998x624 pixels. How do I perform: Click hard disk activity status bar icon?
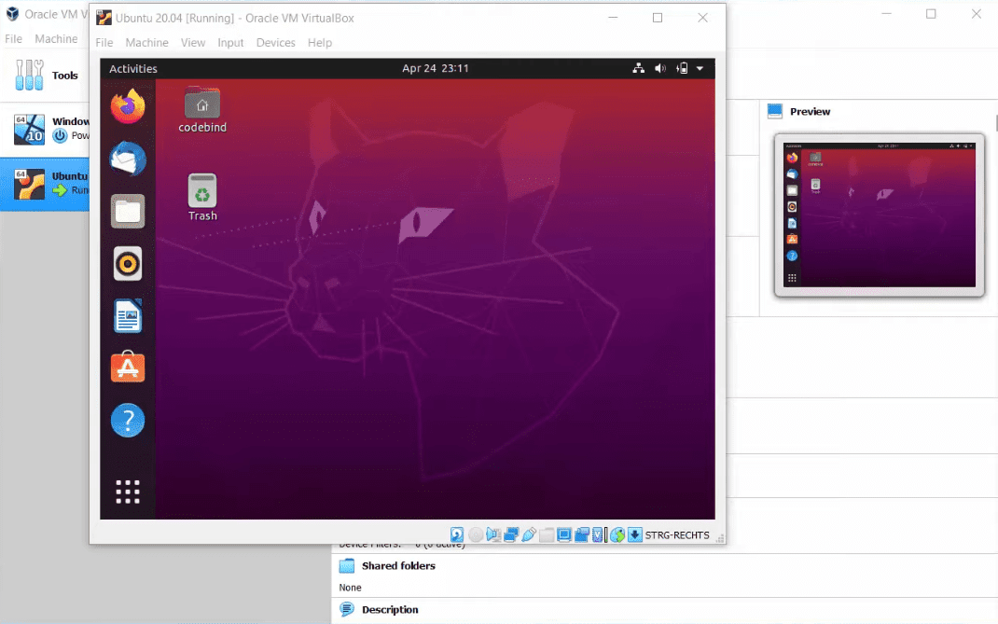click(457, 534)
